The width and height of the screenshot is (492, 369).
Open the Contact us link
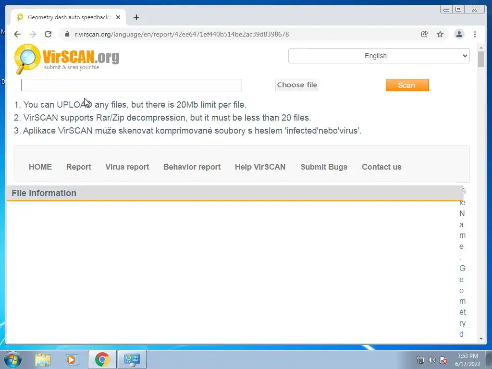point(381,167)
